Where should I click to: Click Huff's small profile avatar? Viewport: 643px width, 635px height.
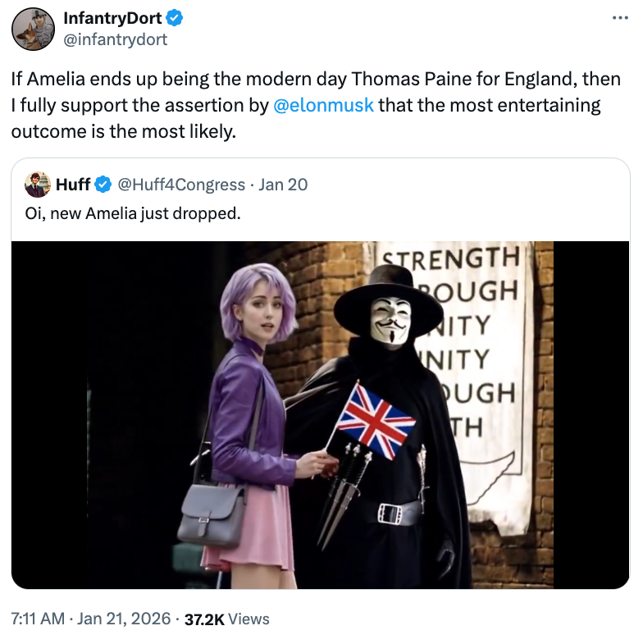click(38, 185)
